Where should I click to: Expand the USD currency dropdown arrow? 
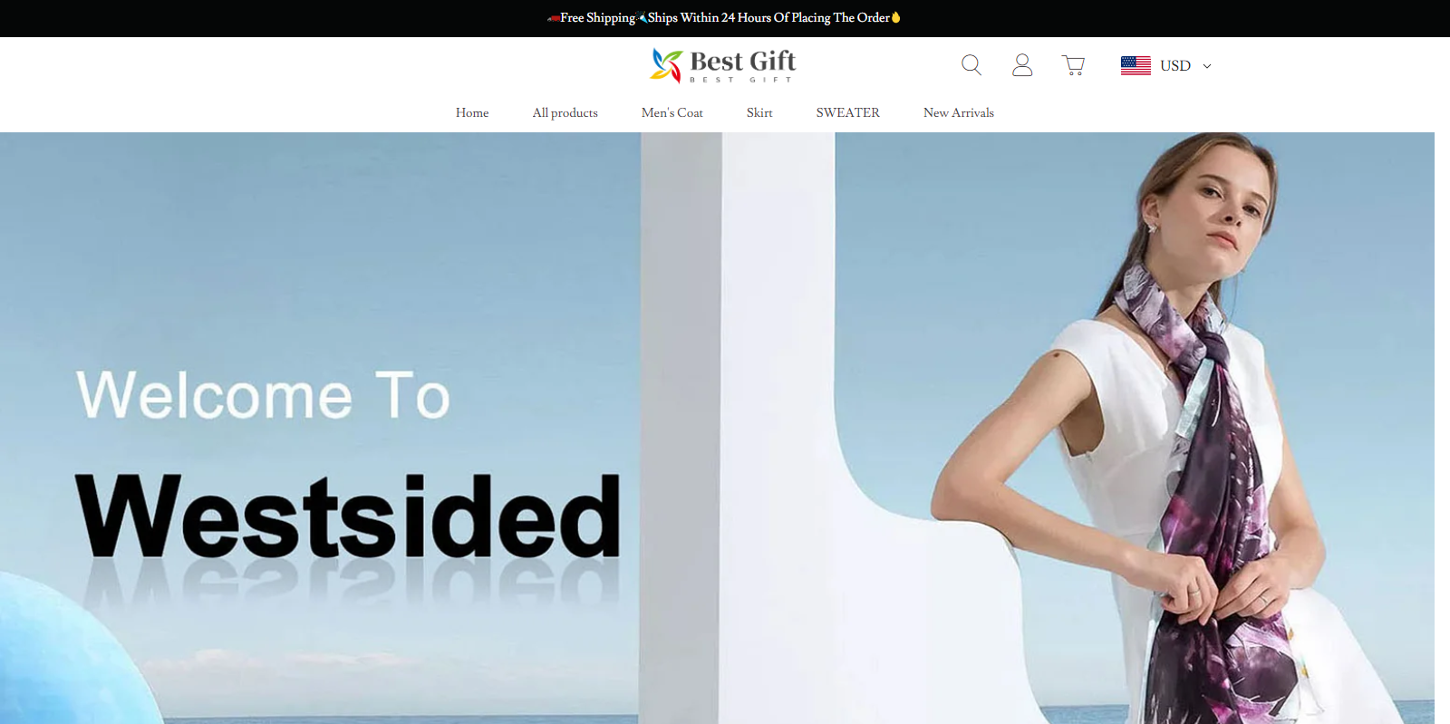1207,66
